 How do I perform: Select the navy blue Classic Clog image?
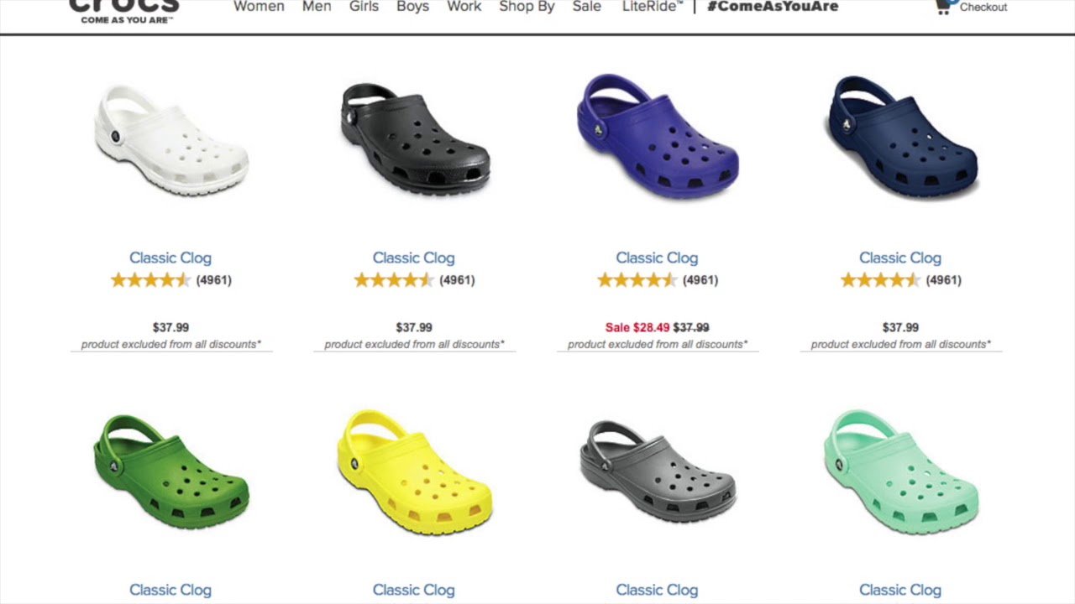click(x=902, y=136)
